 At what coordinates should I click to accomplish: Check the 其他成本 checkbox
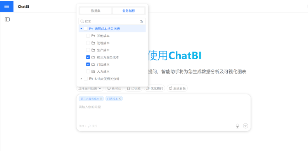tap(88, 36)
